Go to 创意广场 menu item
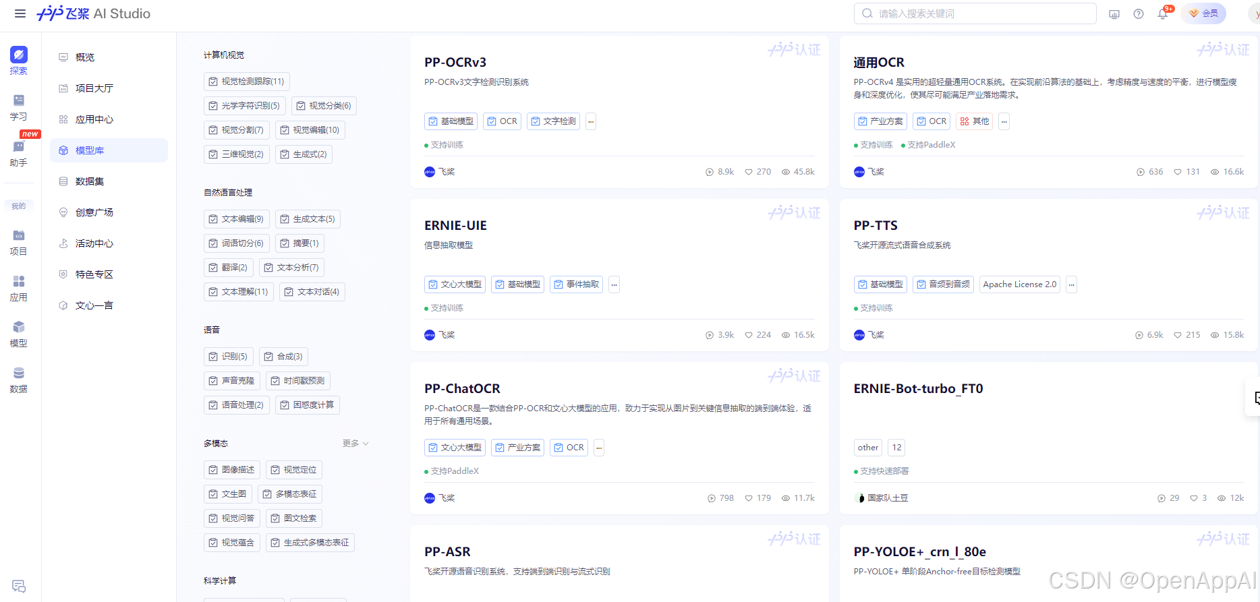The image size is (1260, 602). (x=109, y=212)
